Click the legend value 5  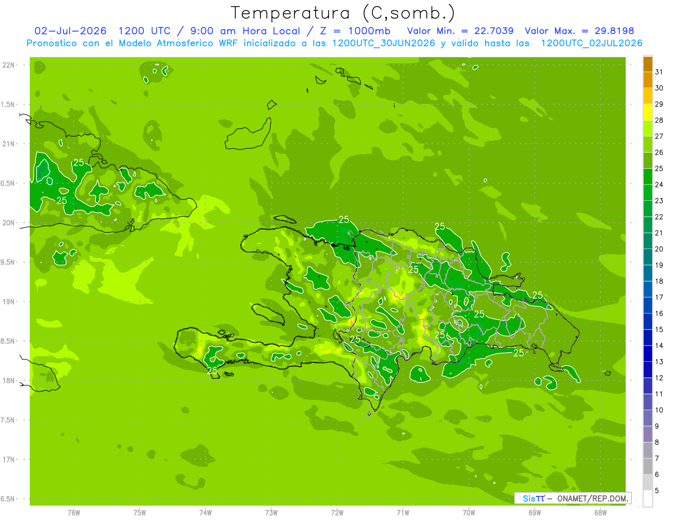(x=657, y=490)
